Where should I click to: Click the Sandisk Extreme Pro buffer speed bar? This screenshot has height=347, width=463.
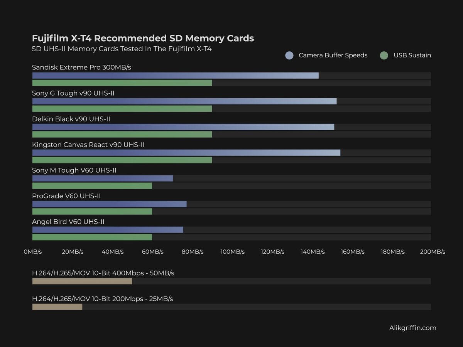pyautogui.click(x=174, y=75)
